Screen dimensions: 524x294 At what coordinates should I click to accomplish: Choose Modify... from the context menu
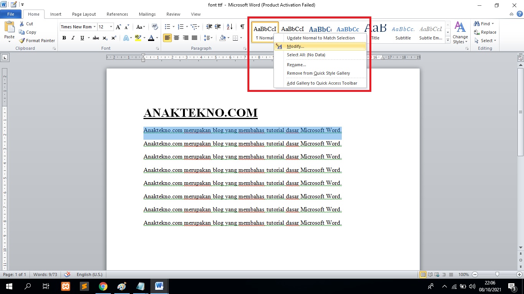pos(320,46)
